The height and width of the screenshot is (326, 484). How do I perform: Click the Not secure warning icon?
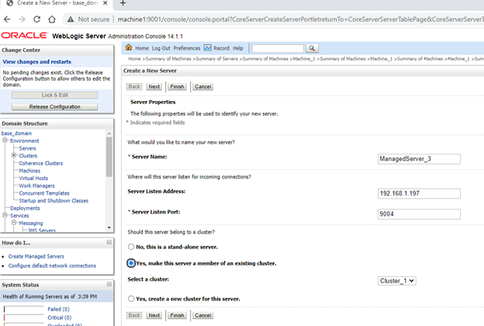point(71,19)
